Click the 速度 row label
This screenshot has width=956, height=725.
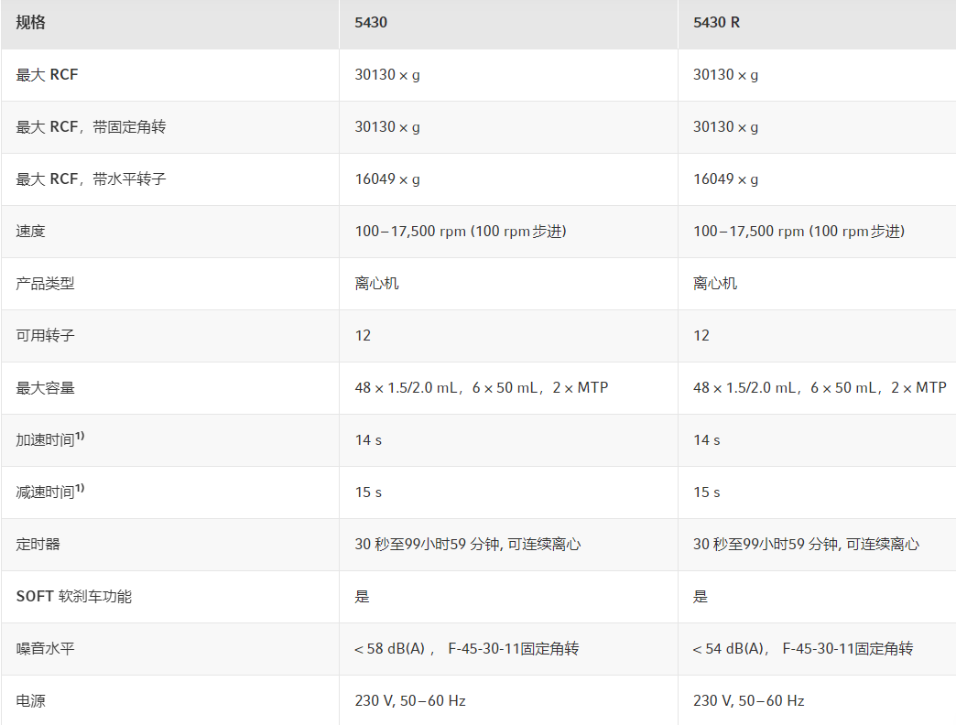[30, 232]
